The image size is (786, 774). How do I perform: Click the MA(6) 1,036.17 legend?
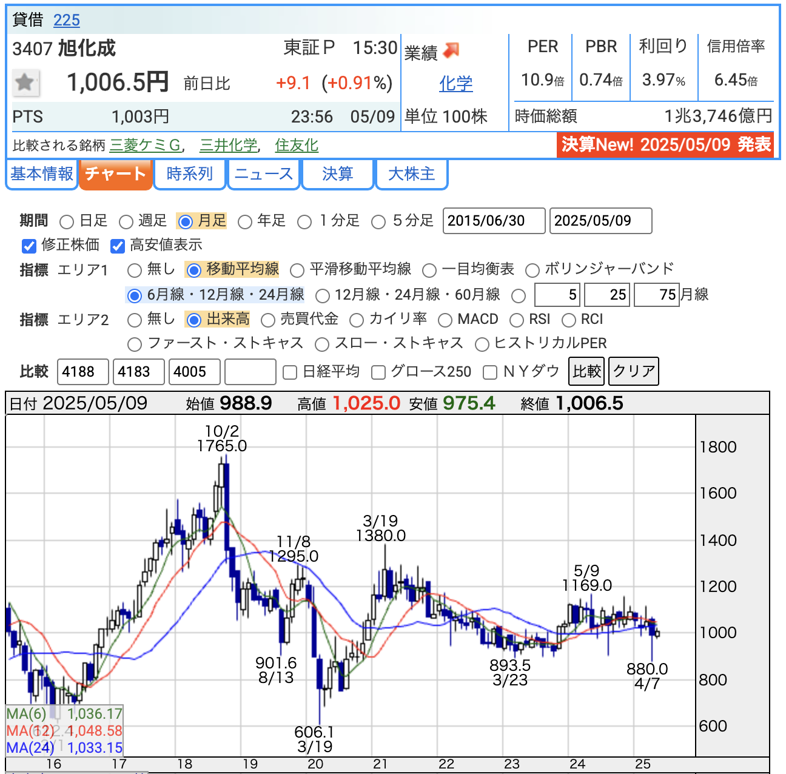tap(64, 714)
